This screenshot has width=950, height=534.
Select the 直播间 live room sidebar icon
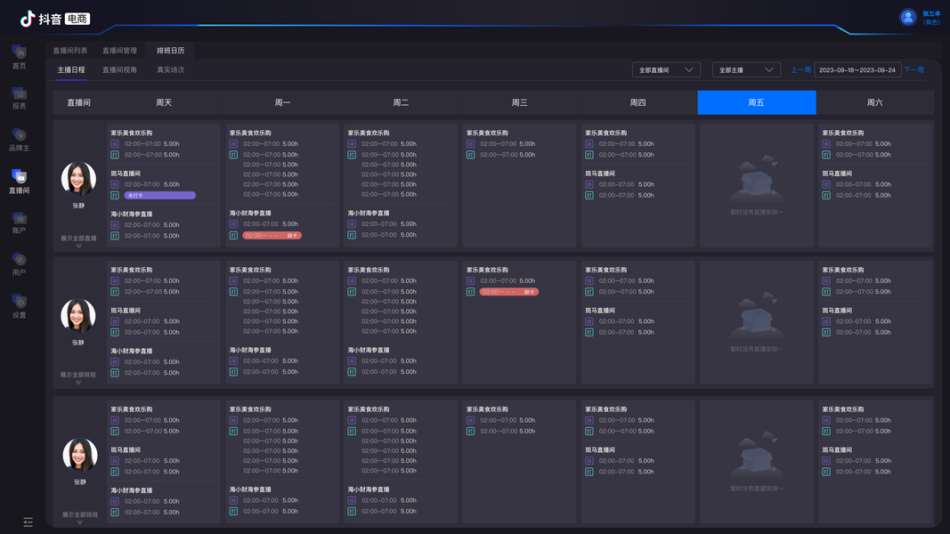pyautogui.click(x=20, y=176)
